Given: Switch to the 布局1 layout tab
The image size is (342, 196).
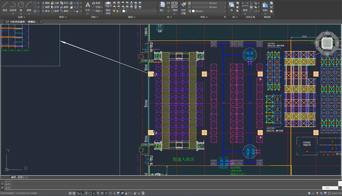Looking at the screenshot, I should coord(21,177).
